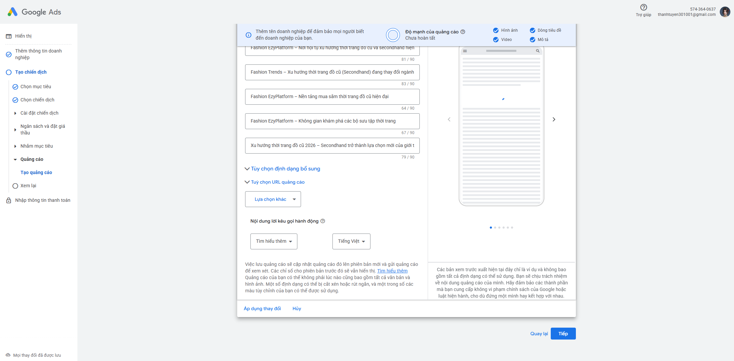
Task: Click the Xem lại step circle
Action: (15, 186)
